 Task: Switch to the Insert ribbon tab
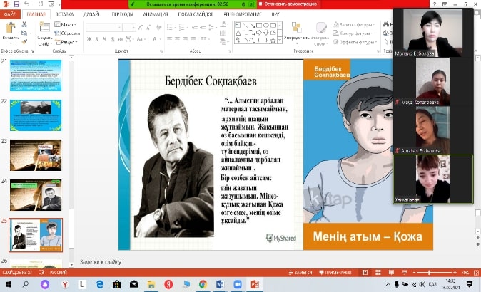point(64,14)
